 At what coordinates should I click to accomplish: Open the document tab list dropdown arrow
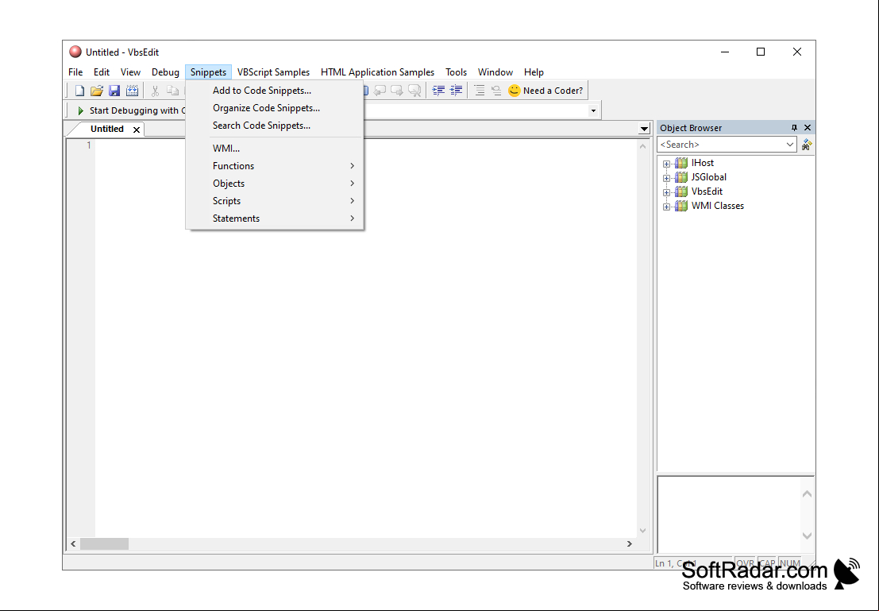click(x=643, y=129)
